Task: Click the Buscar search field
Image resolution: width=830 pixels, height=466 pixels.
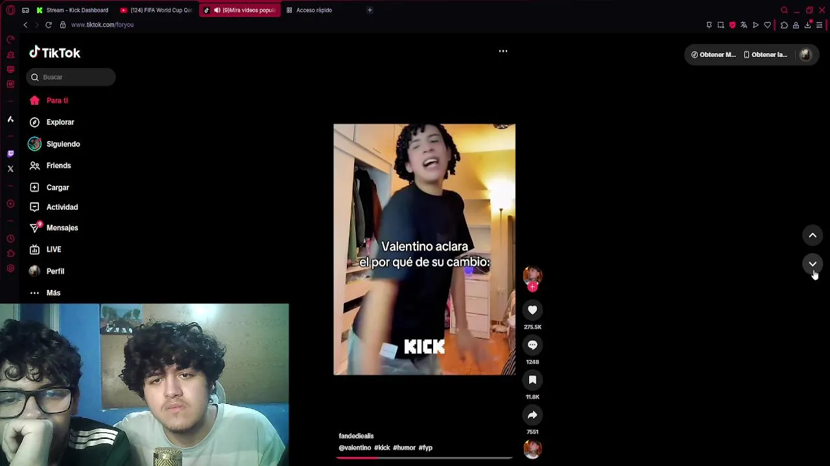Action: click(x=71, y=77)
